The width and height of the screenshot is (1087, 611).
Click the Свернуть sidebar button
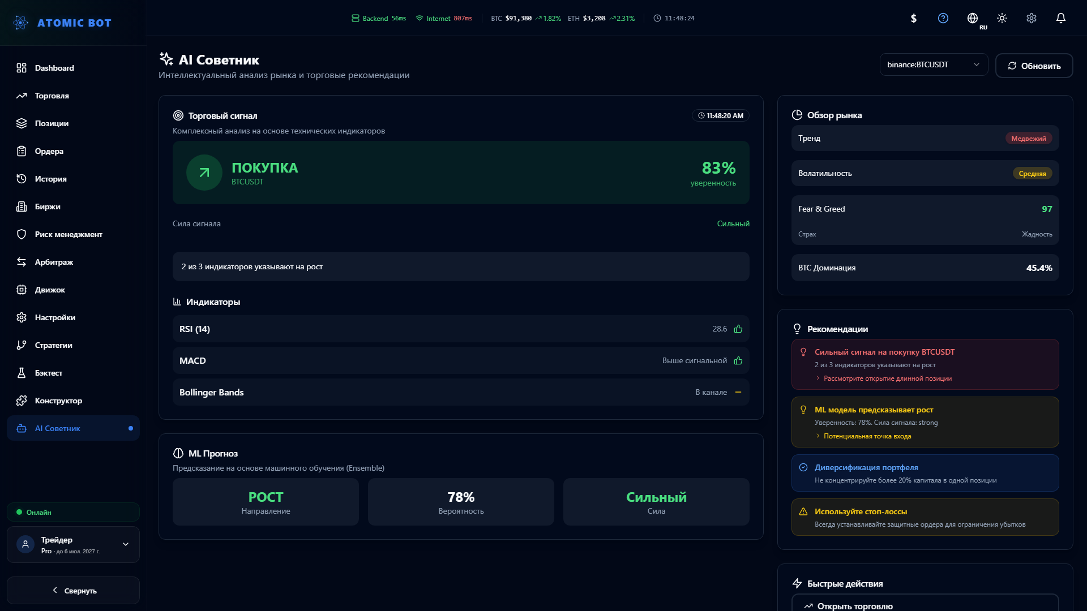click(73, 590)
